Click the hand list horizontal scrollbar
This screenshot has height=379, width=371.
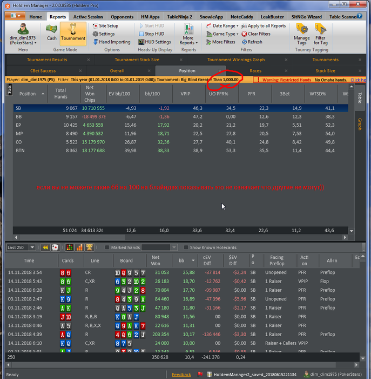tap(183, 364)
